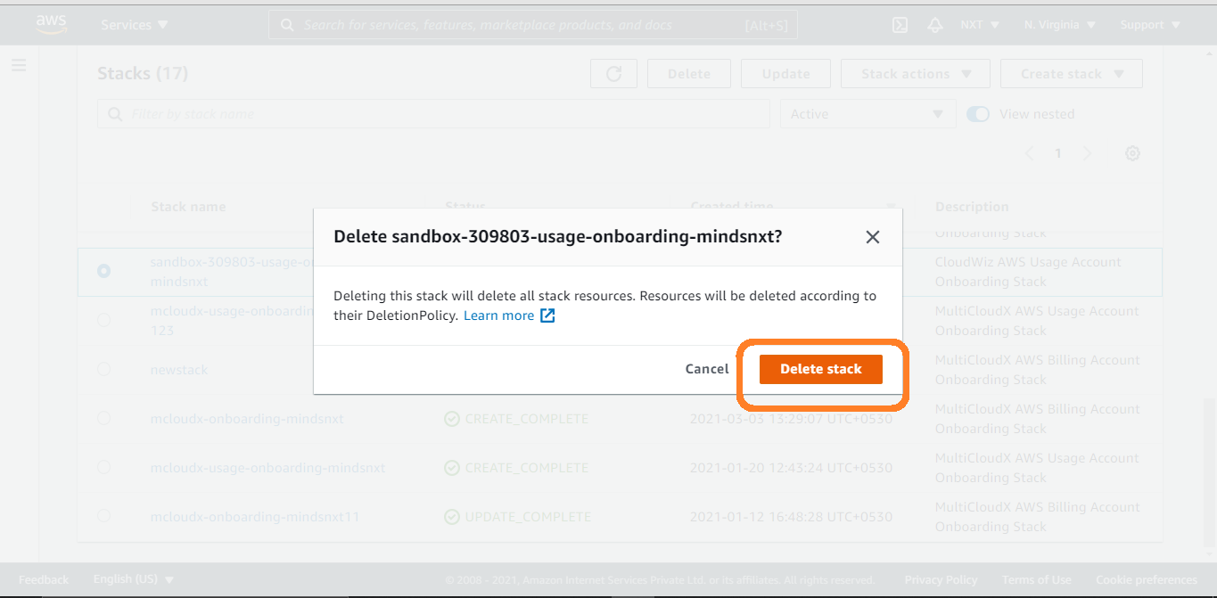Open the stack table settings gear
The image size is (1217, 598).
1132,153
